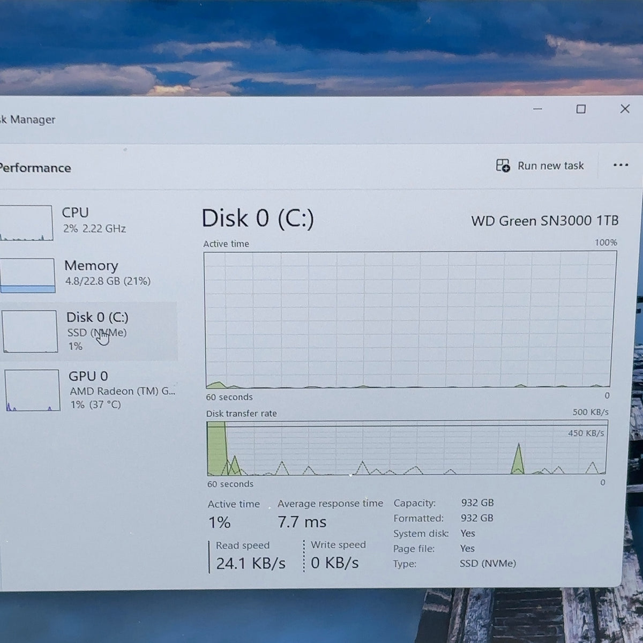Image resolution: width=643 pixels, height=643 pixels.
Task: Click the CPU mini usage graph
Action: [26, 223]
